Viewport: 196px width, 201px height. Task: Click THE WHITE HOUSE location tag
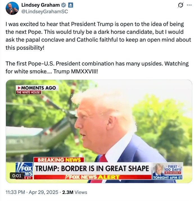tap(28, 92)
